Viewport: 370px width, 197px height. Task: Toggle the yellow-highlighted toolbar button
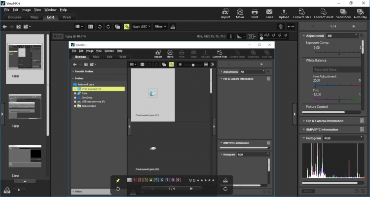(x=126, y=26)
